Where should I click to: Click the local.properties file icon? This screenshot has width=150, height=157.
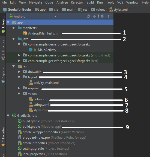coord(20,154)
